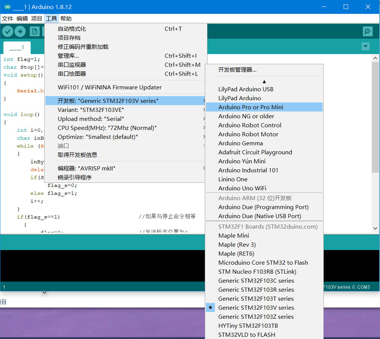380x339 pixels.
Task: Launch WiFi101 / WiFiNINA Firmware Updater
Action: click(126, 87)
